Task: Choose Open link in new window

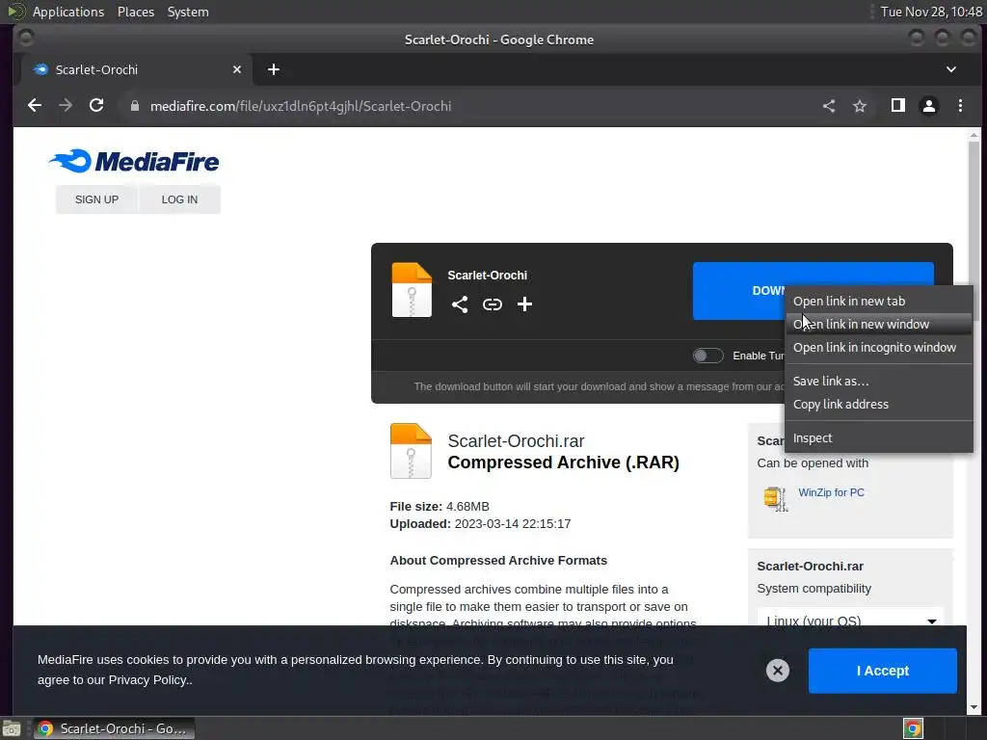Action: 879,324
